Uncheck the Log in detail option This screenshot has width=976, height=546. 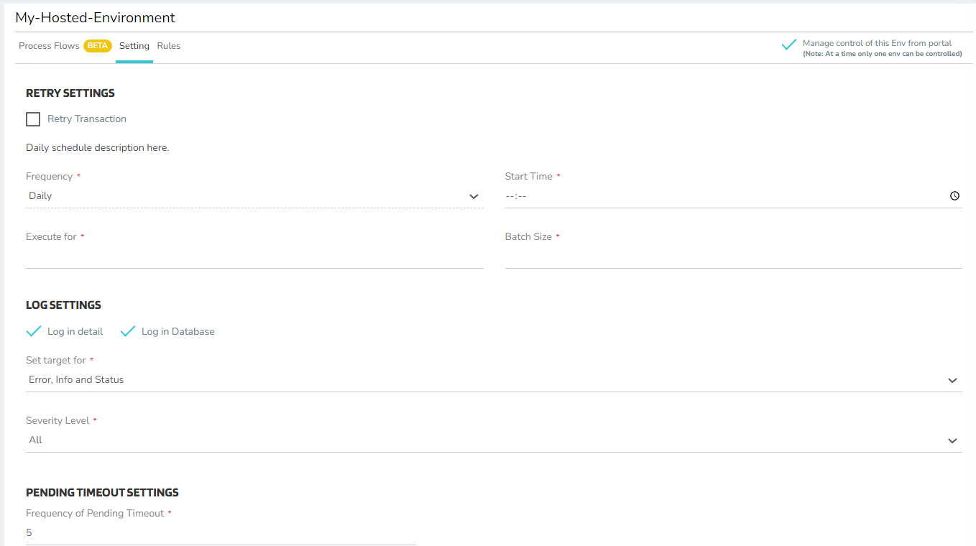34,331
